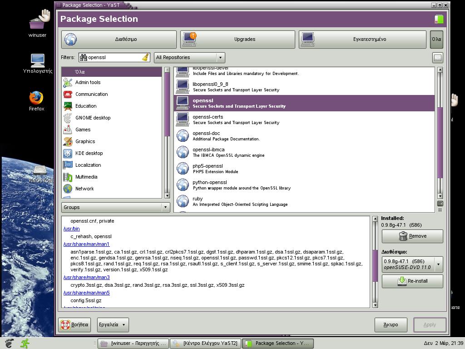Open the Groups dropdown

coord(116,207)
